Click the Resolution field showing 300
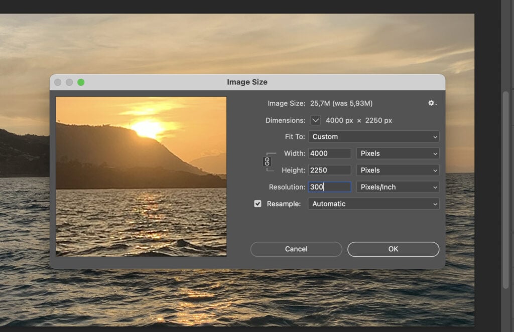 click(x=329, y=187)
